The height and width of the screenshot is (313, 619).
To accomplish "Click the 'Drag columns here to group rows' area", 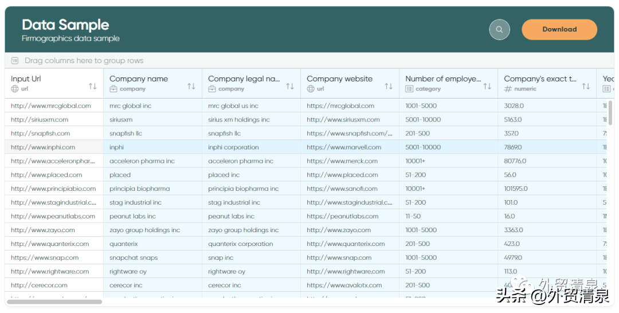I will (309, 60).
